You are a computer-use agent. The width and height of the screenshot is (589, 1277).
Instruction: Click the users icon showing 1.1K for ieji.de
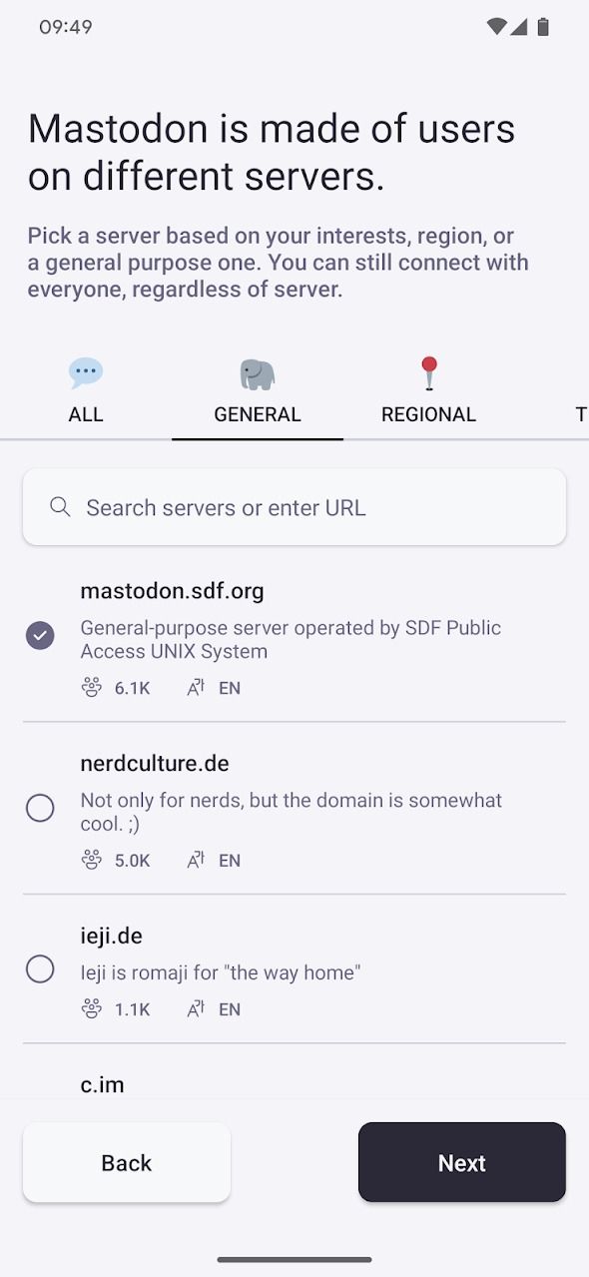tap(92, 1008)
